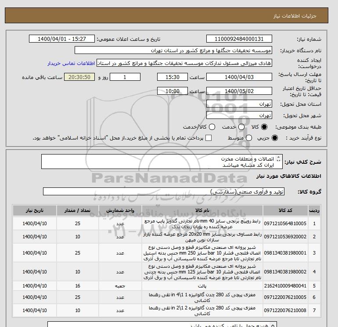Click the تاریخ نیاز column header
338x327 pixels.
coord(35,210)
